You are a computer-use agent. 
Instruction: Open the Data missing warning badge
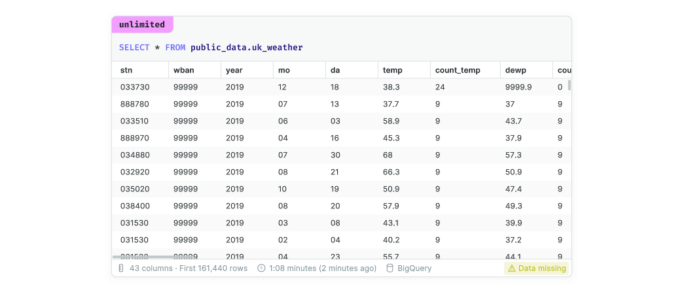pyautogui.click(x=536, y=268)
